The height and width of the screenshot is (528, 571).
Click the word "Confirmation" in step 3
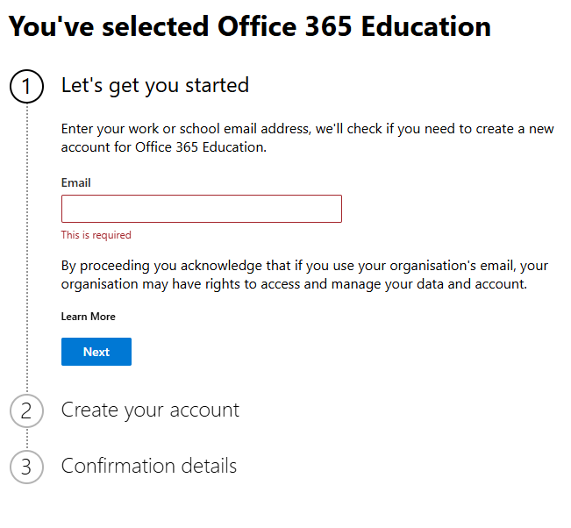coord(114,466)
